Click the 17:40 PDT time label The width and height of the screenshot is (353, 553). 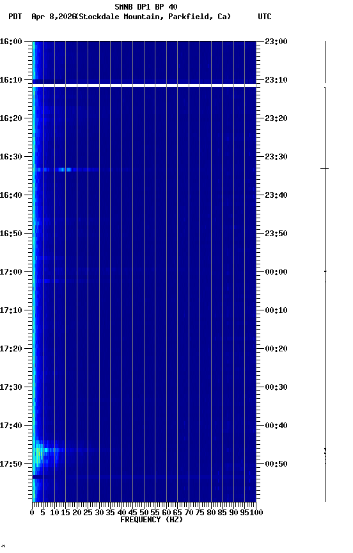tap(11, 426)
